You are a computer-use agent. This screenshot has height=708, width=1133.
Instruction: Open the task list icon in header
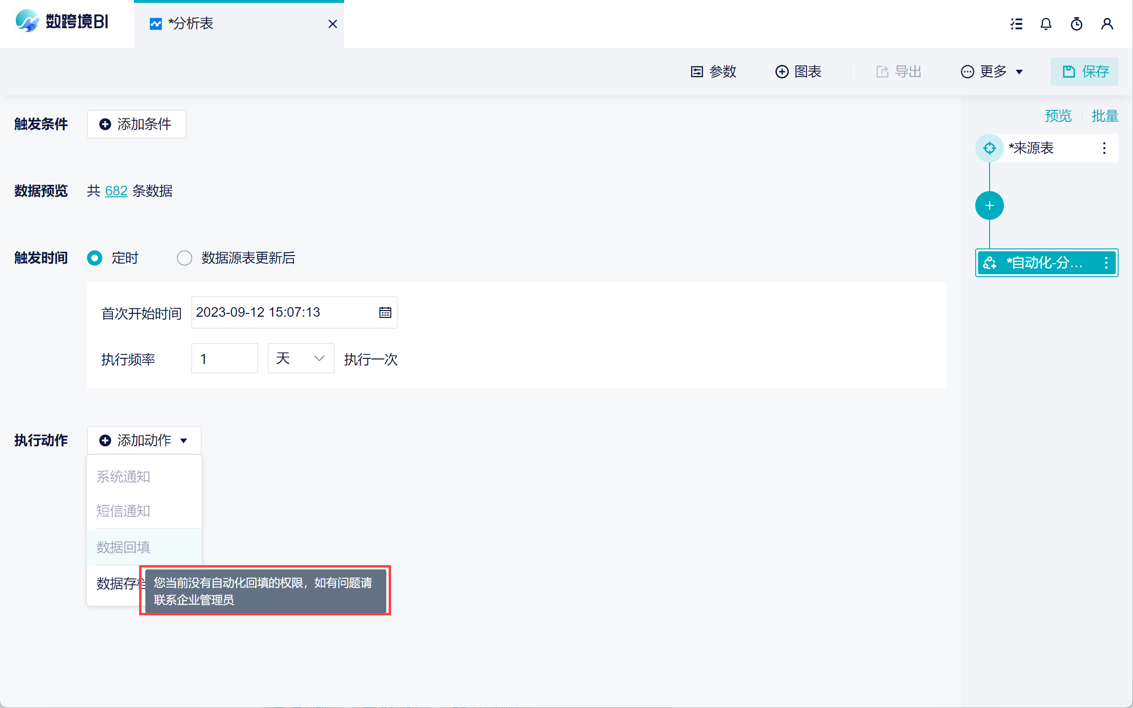tap(1016, 24)
